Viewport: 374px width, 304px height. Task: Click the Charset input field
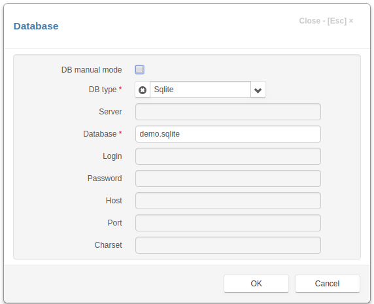pyautogui.click(x=228, y=245)
